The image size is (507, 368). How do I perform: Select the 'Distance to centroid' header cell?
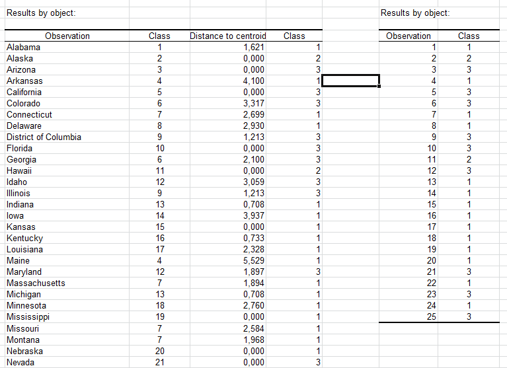tap(228, 36)
